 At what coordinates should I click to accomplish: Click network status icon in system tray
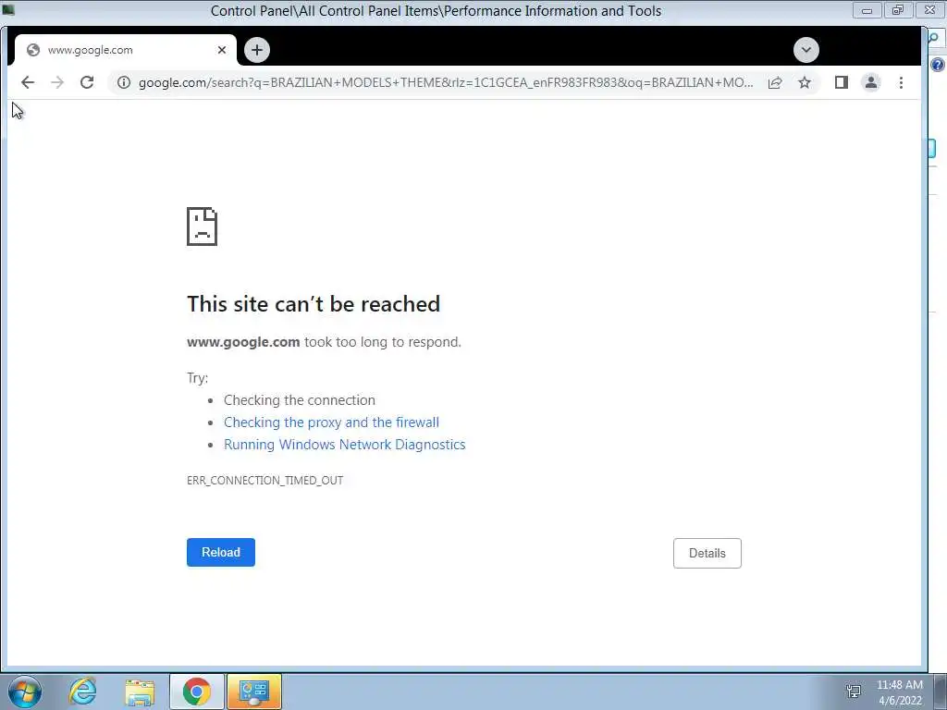854,692
